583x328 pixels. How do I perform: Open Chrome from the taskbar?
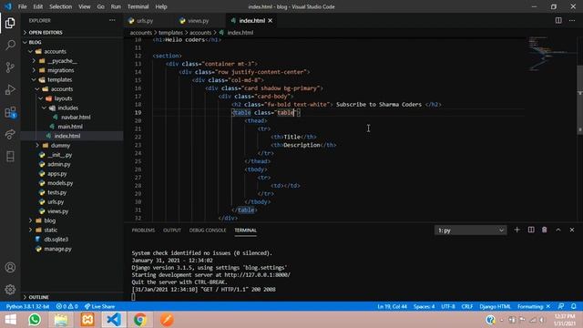point(139,320)
